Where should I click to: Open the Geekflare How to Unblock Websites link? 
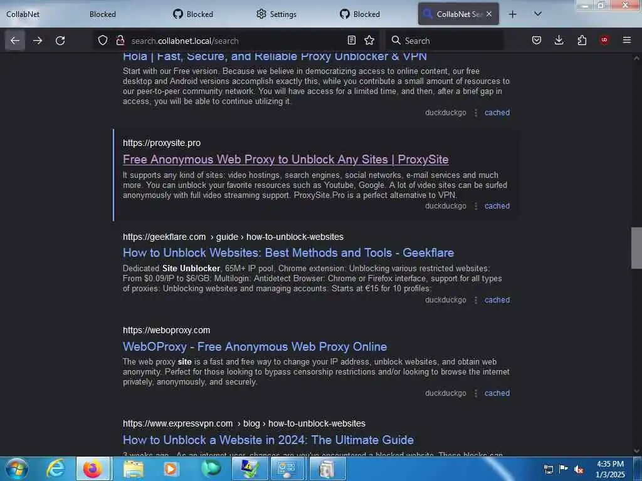point(288,253)
